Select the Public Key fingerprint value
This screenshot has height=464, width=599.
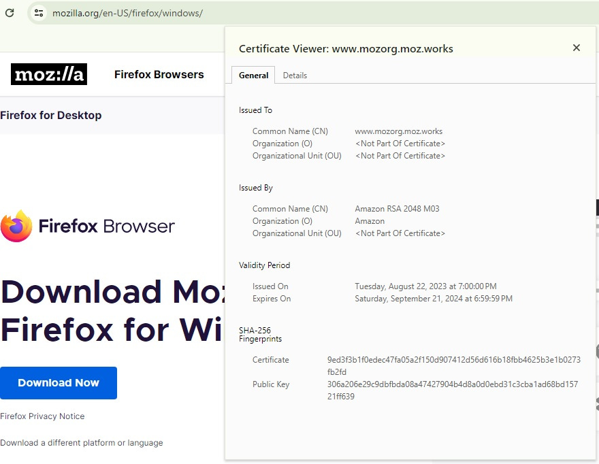point(453,391)
